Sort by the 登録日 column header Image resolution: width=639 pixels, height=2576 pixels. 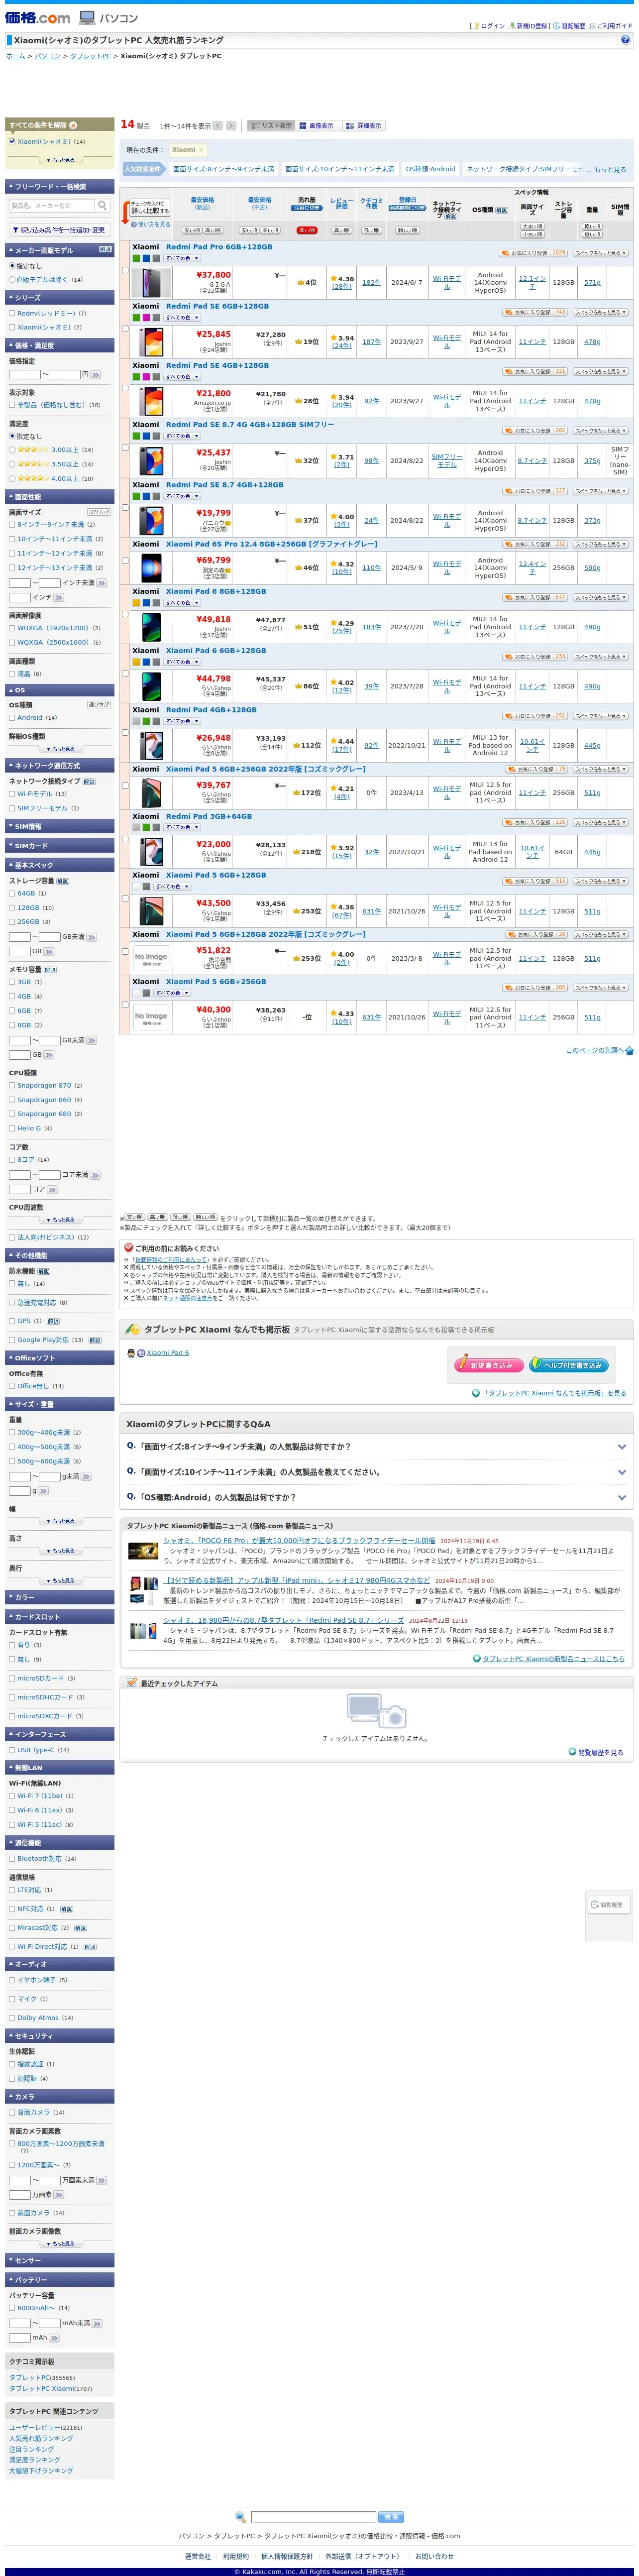tap(408, 200)
